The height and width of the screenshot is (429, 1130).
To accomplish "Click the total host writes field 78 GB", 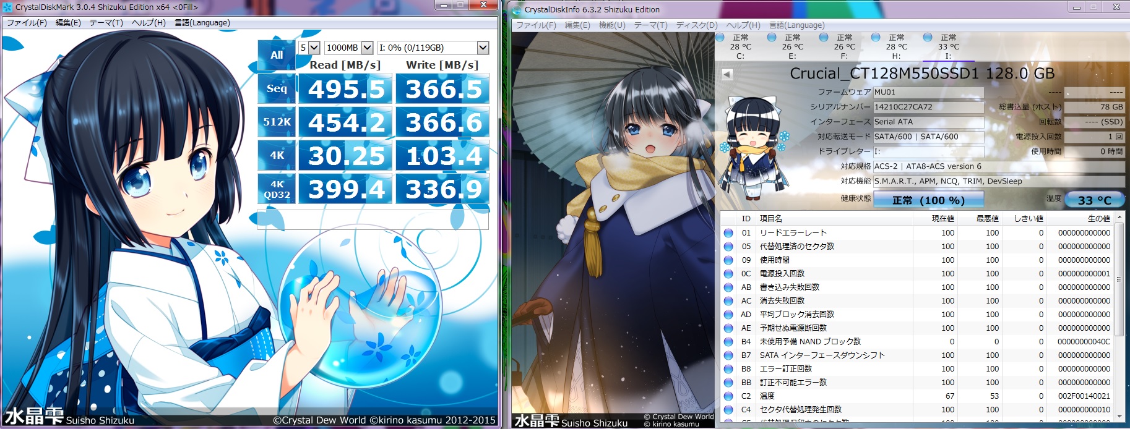I will click(1094, 107).
